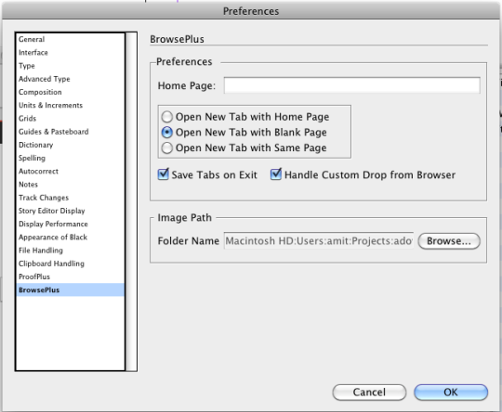Screen dimensions: 502x412
Task: Select General in the preferences list
Action: point(70,39)
